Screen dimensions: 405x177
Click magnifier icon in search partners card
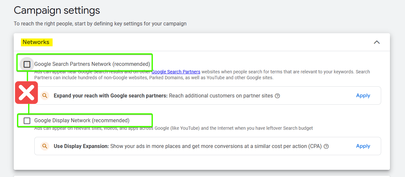click(x=45, y=96)
